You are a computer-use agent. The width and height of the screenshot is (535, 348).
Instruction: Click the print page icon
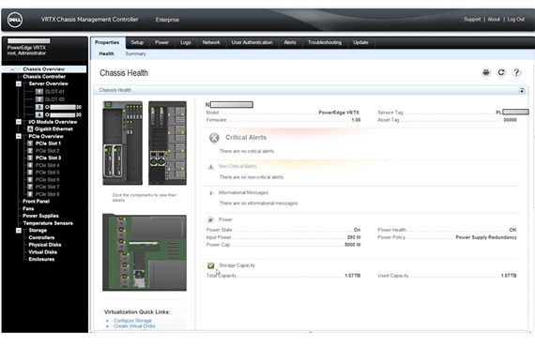(486, 72)
